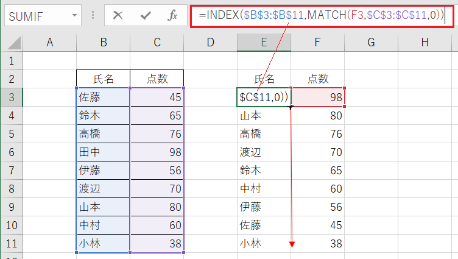The image size is (458, 259).
Task: Click cell B5 containing 高橋
Action: point(104,134)
